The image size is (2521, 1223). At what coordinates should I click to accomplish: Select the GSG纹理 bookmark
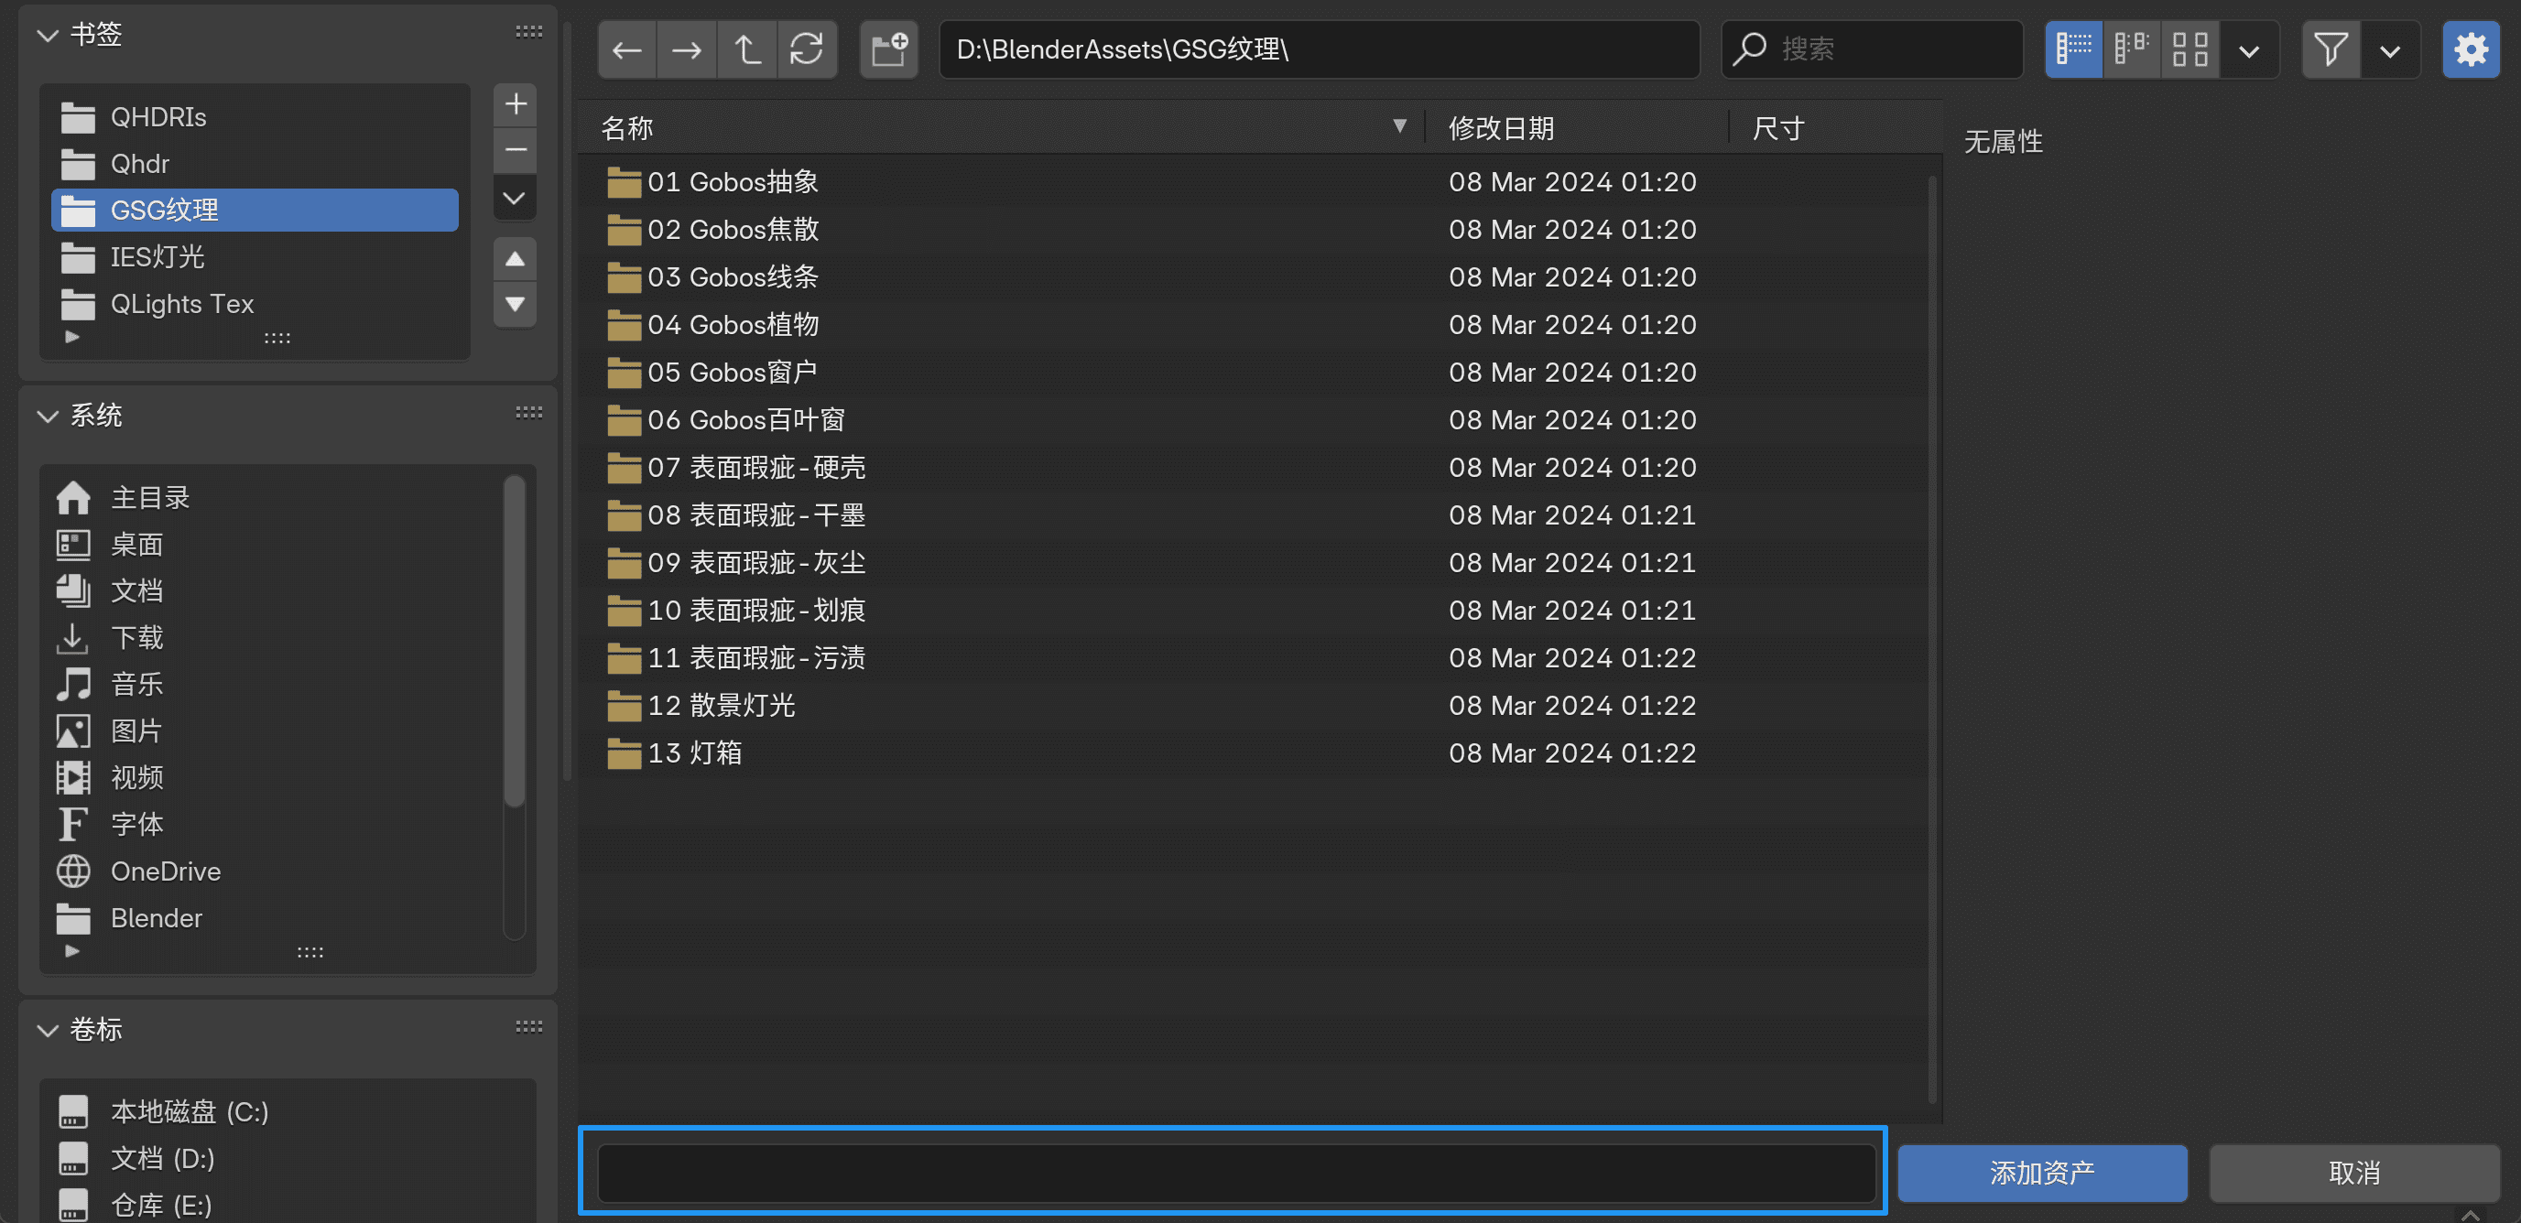255,211
